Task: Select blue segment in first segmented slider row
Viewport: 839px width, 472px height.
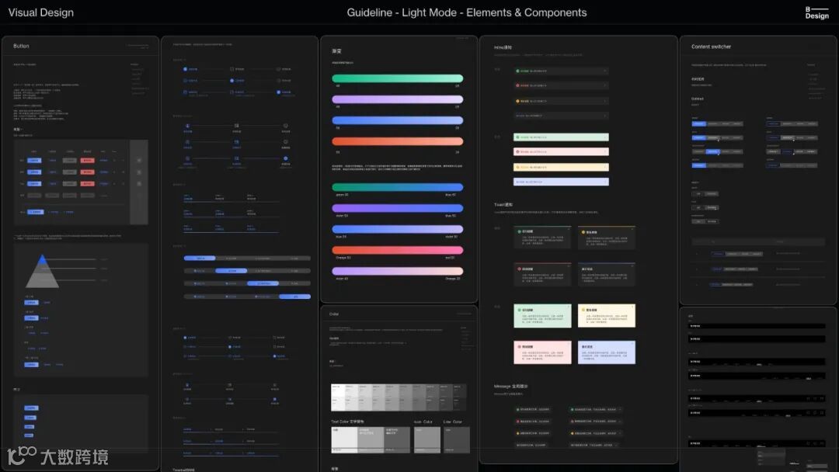Action: coord(200,259)
